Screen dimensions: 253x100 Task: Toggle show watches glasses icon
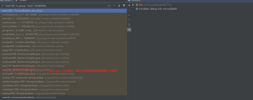(129, 30)
